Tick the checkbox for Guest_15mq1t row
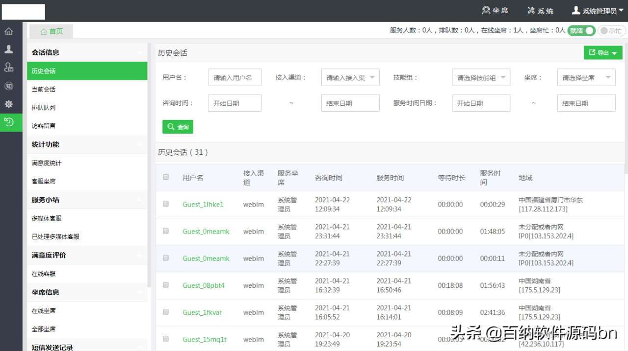Image resolution: width=628 pixels, height=351 pixels. 166,338
